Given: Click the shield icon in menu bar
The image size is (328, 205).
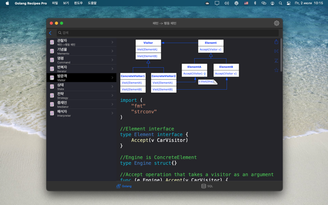Looking at the screenshot, I should point(236,3).
